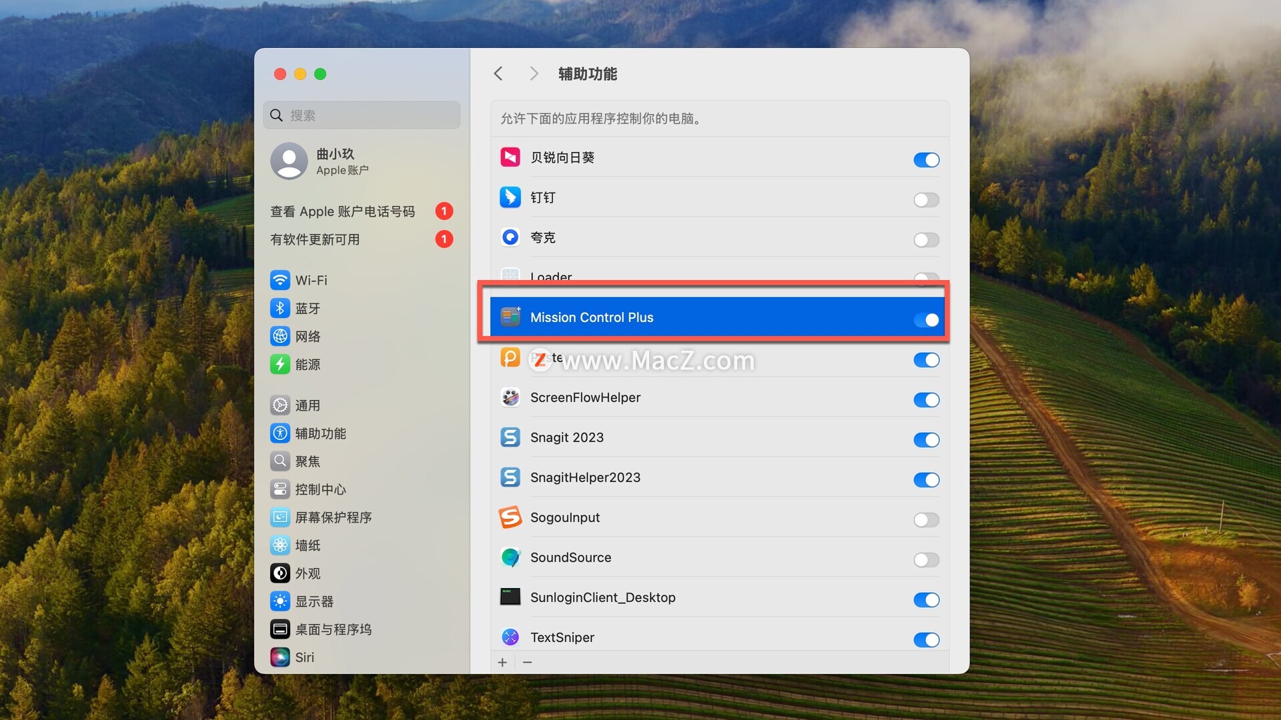Image resolution: width=1281 pixels, height=720 pixels.
Task: Click the SoundSource app icon
Action: pos(510,557)
